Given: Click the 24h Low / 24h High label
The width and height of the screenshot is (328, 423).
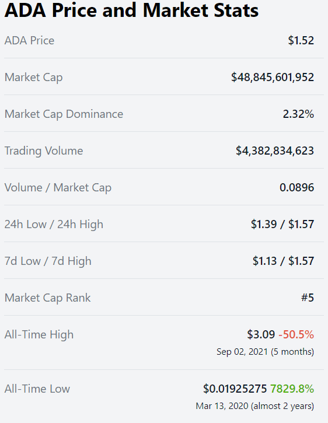Looking at the screenshot, I should [x=54, y=225].
